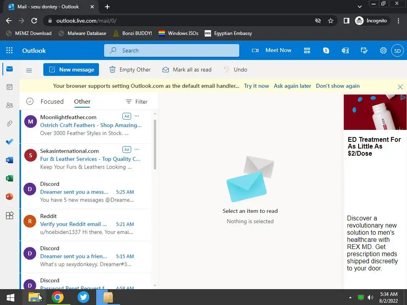This screenshot has height=305, width=407.
Task: Open browser side panel icon
Action: pos(346,21)
